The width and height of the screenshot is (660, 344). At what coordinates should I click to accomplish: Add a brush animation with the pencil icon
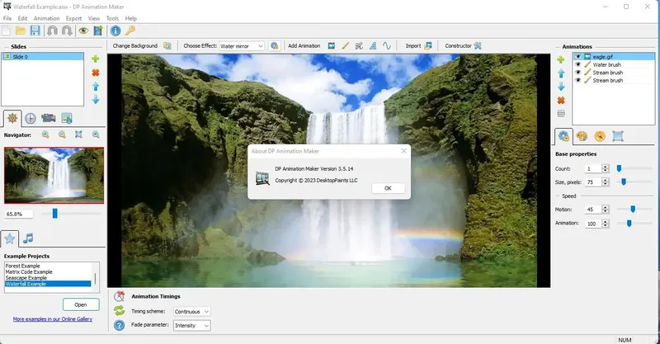click(x=345, y=46)
